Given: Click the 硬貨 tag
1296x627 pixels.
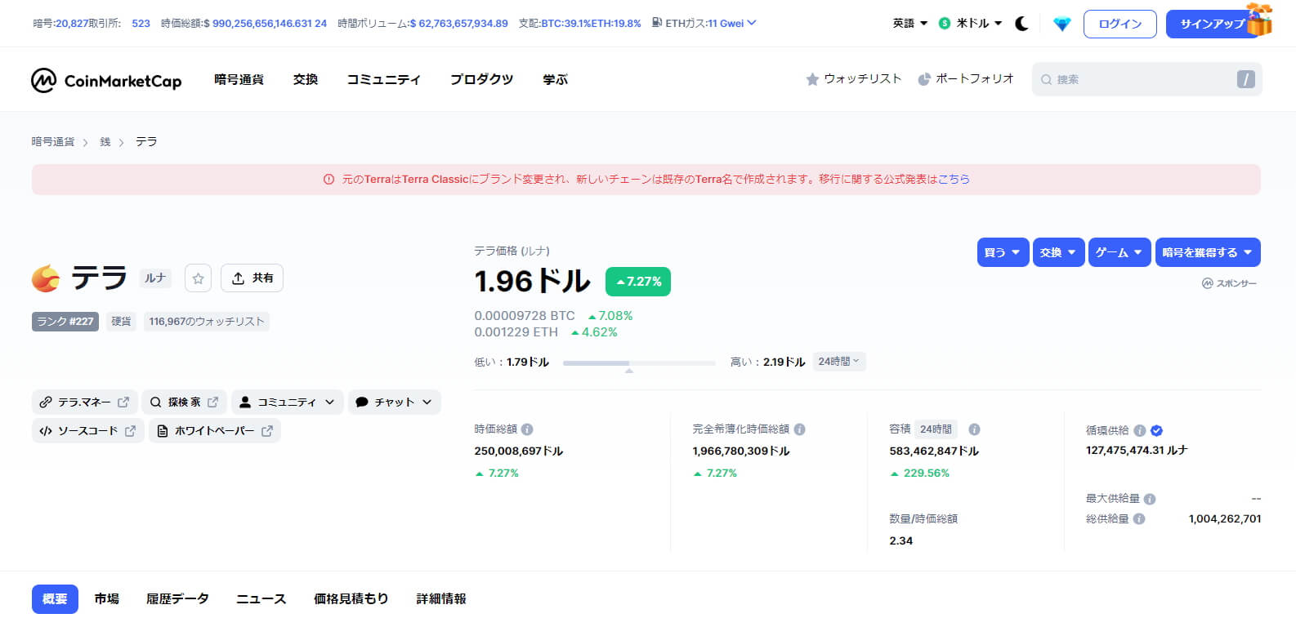Looking at the screenshot, I should coord(121,322).
